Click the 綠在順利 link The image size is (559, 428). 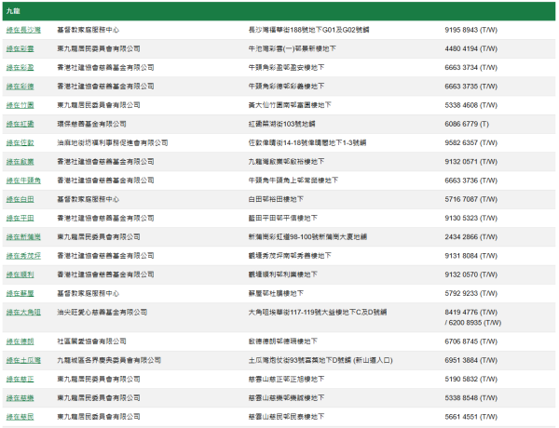[x=20, y=274]
